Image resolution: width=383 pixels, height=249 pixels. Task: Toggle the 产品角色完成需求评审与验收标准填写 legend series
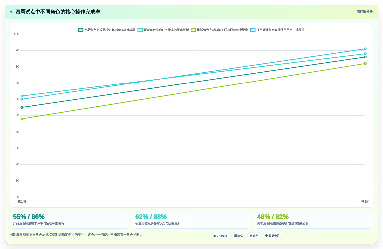[107, 30]
